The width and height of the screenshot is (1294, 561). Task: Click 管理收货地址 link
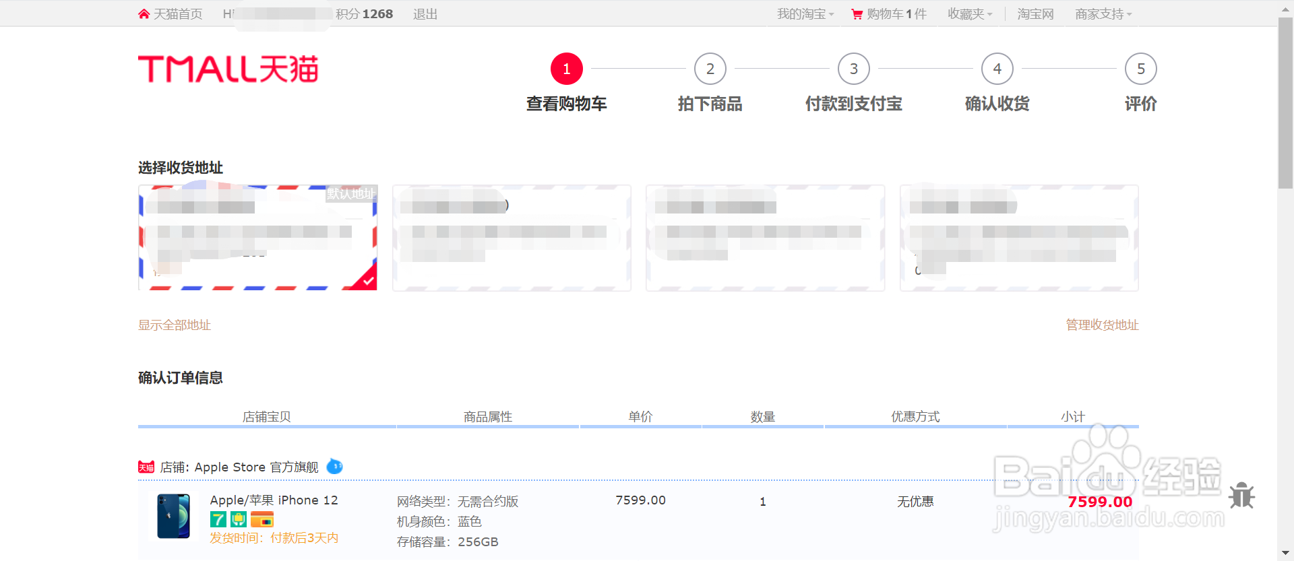click(x=1102, y=325)
